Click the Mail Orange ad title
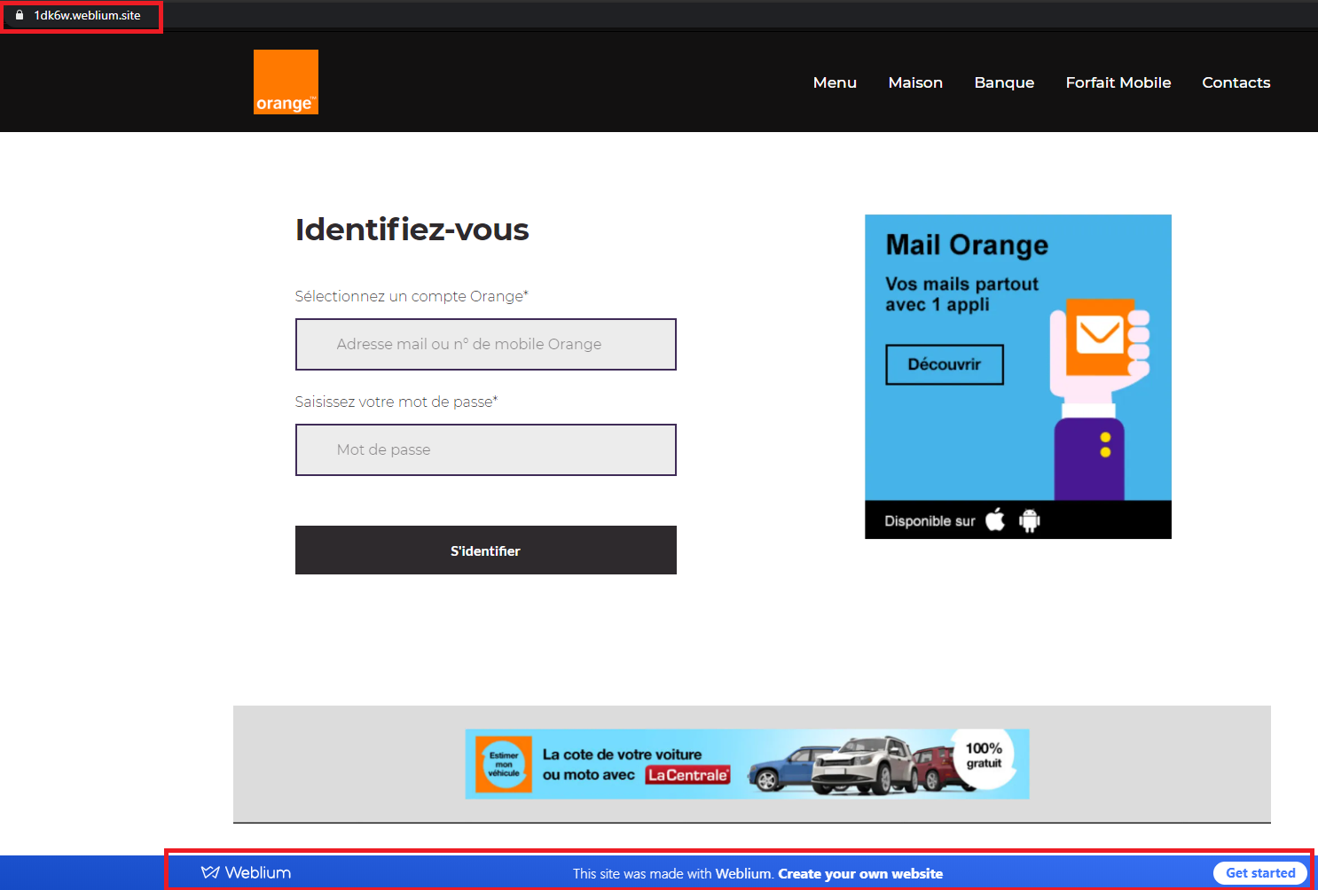 pos(967,245)
